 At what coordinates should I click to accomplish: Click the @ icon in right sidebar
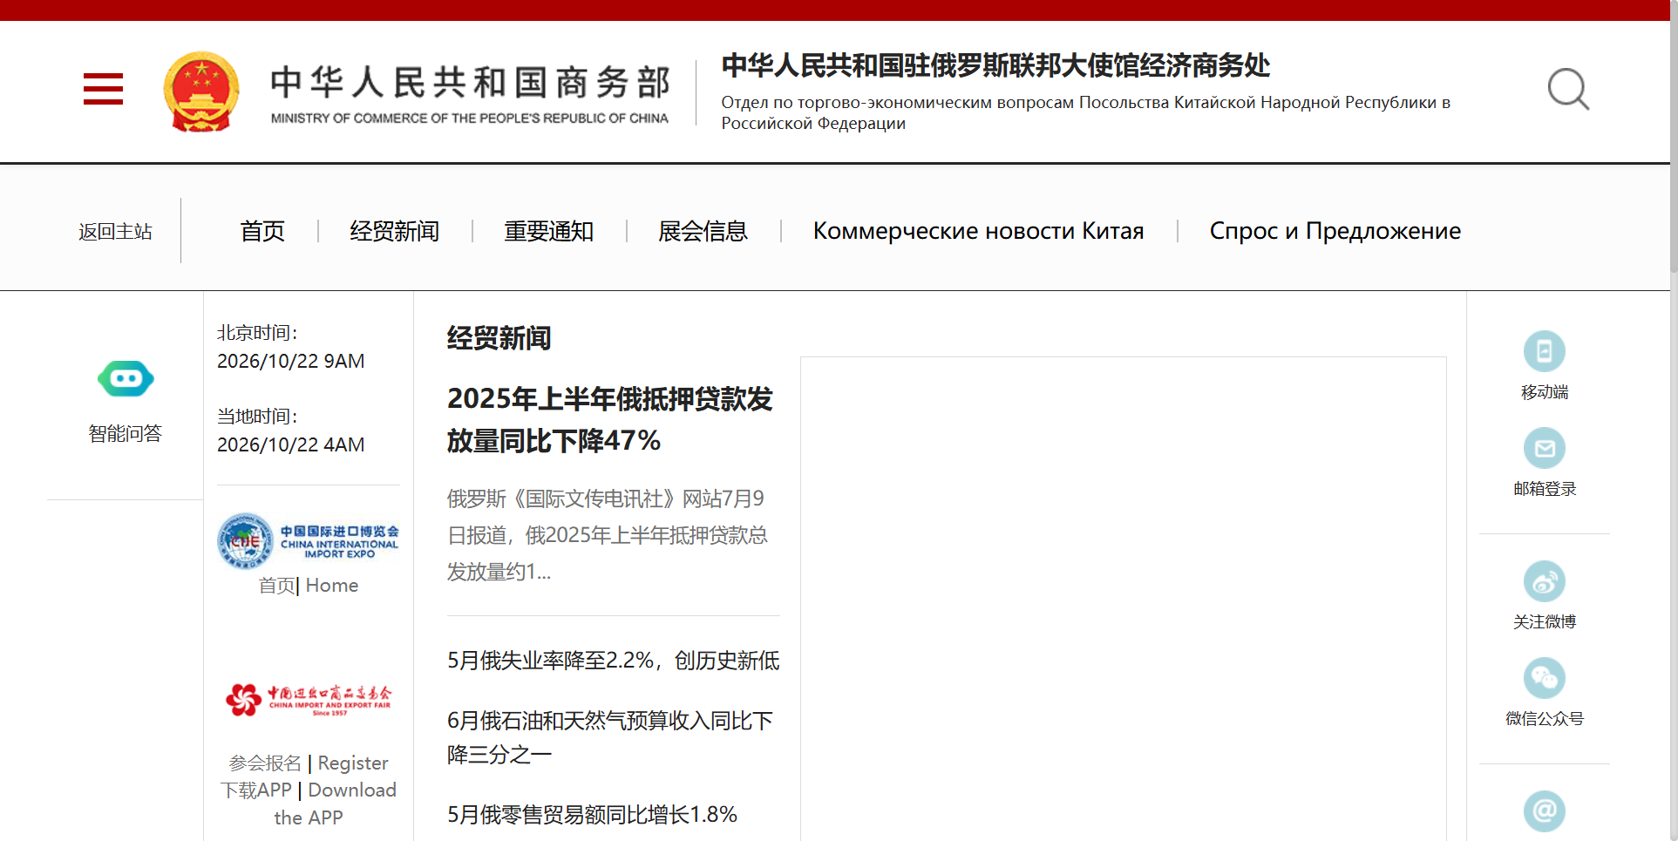point(1544,811)
